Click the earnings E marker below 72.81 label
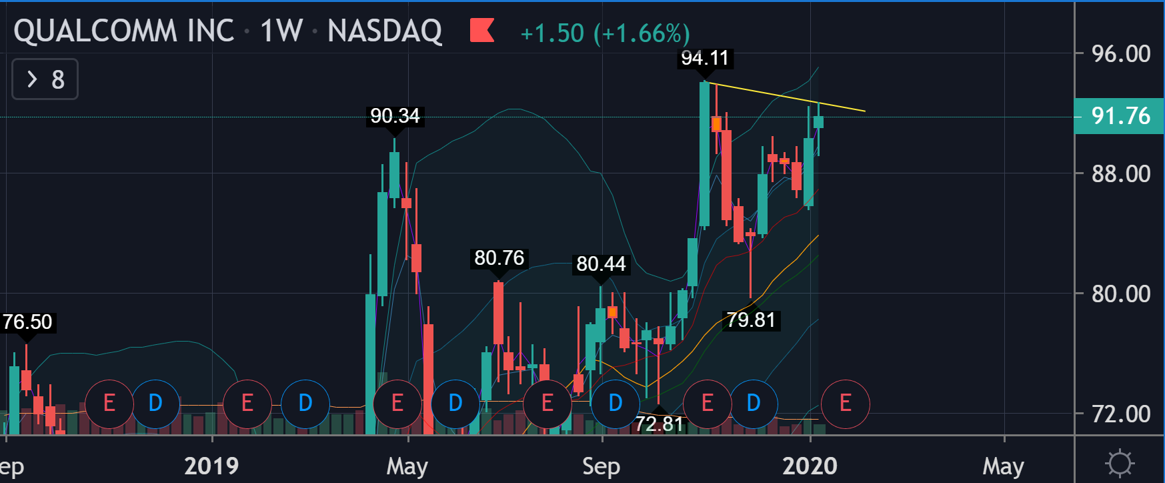 (708, 404)
